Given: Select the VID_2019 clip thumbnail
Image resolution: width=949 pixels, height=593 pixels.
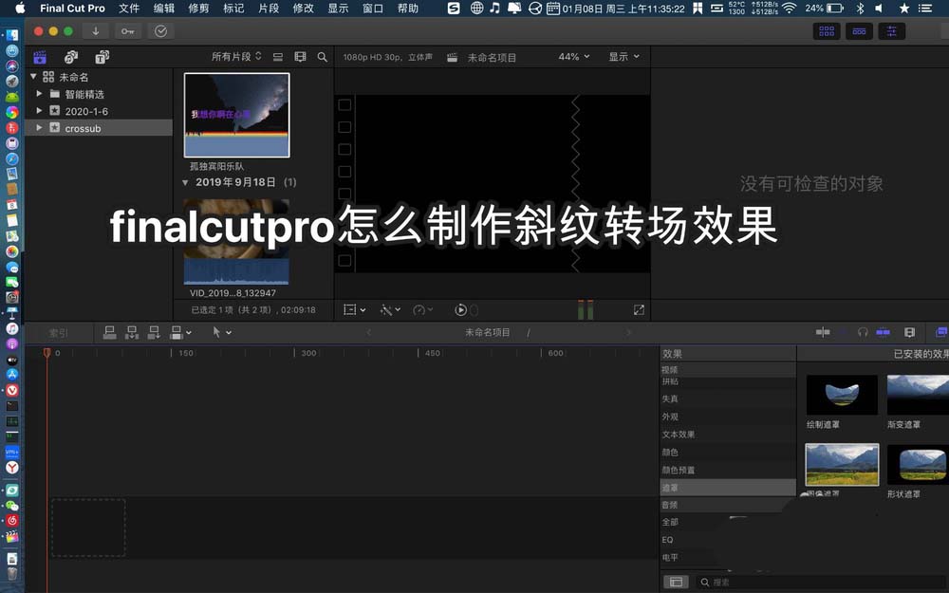Looking at the screenshot, I should [x=236, y=241].
